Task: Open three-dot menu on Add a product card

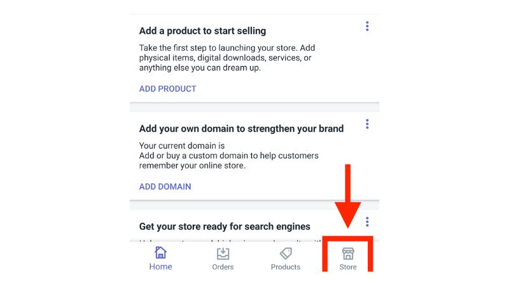Action: point(367,26)
